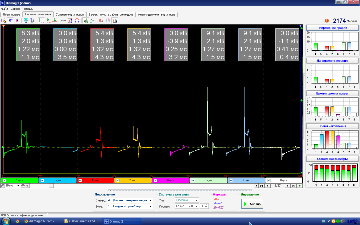This screenshot has height=225, width=360.
Task: Click the cyan auto-scale signal icon
Action: (x=26, y=21)
